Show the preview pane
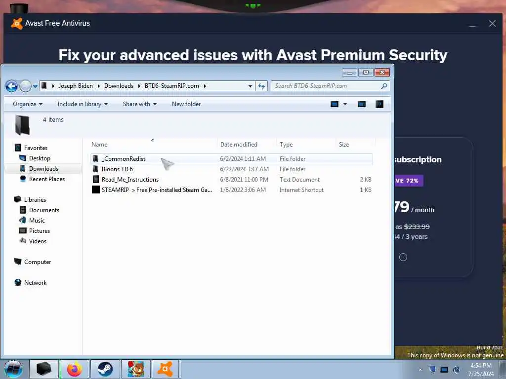This screenshot has width=506, height=379. click(362, 104)
